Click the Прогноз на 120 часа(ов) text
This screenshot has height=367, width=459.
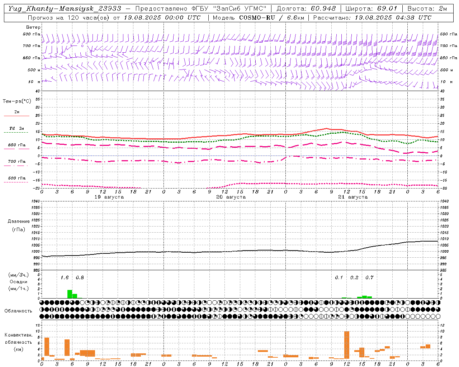coord(69,18)
